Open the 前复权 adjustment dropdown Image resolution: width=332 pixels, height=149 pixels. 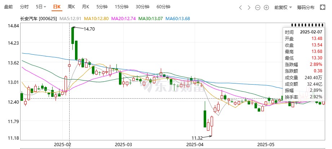point(283,8)
